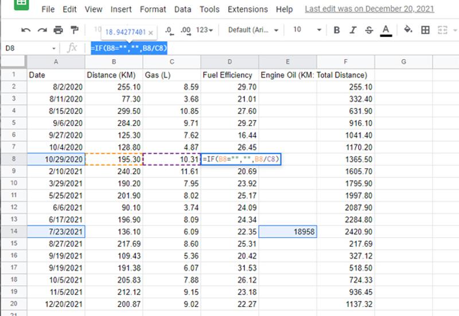Click gas cell 10.31
The width and height of the screenshot is (459, 316).
coord(172,159)
